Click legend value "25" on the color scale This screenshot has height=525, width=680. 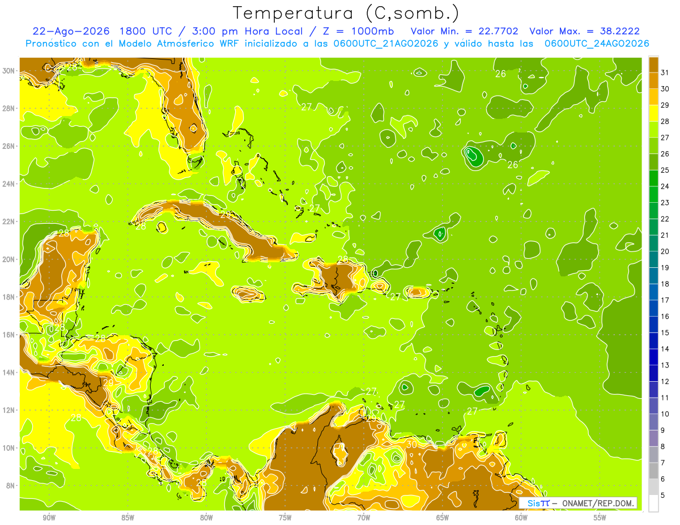click(x=665, y=170)
